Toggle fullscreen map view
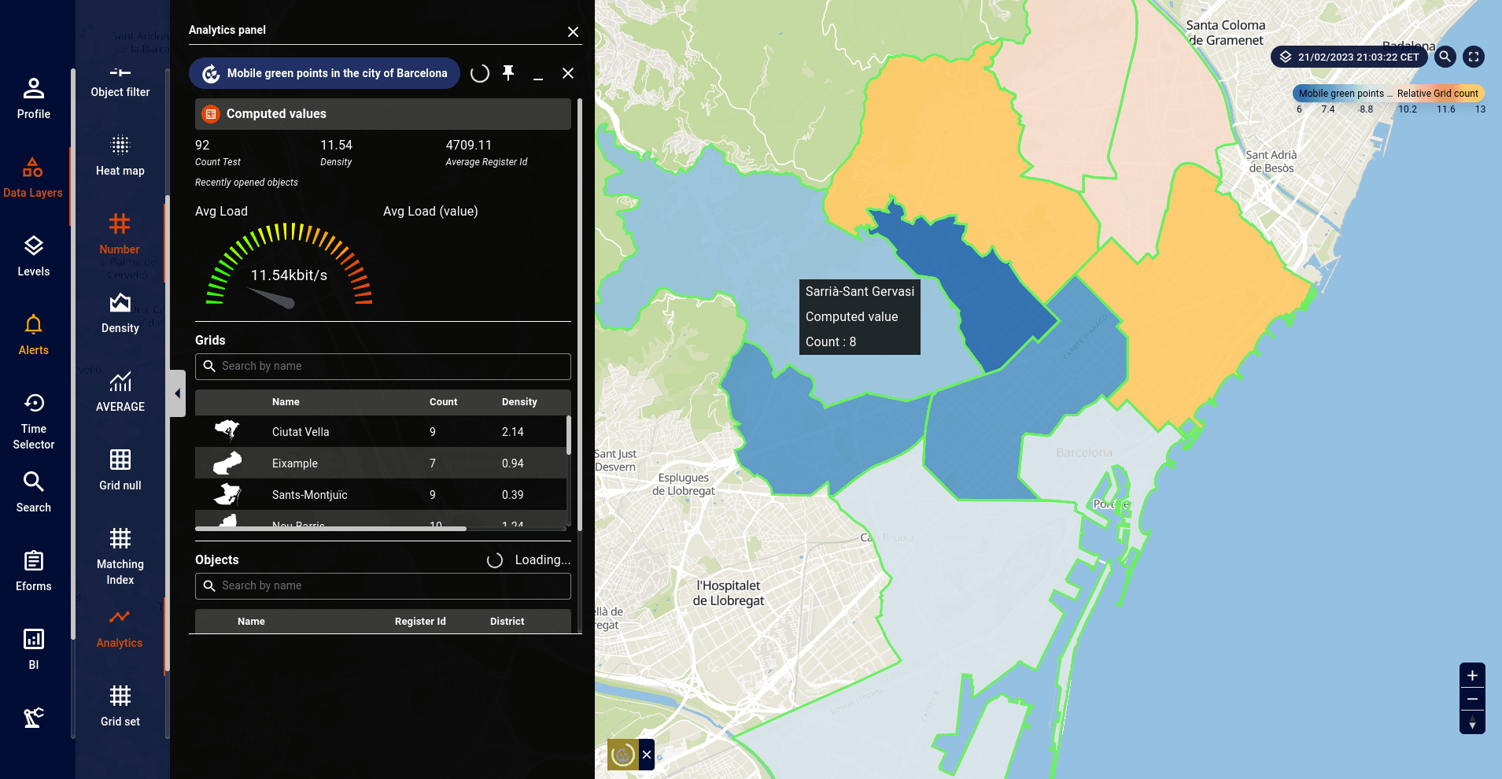The width and height of the screenshot is (1502, 779). pos(1474,57)
